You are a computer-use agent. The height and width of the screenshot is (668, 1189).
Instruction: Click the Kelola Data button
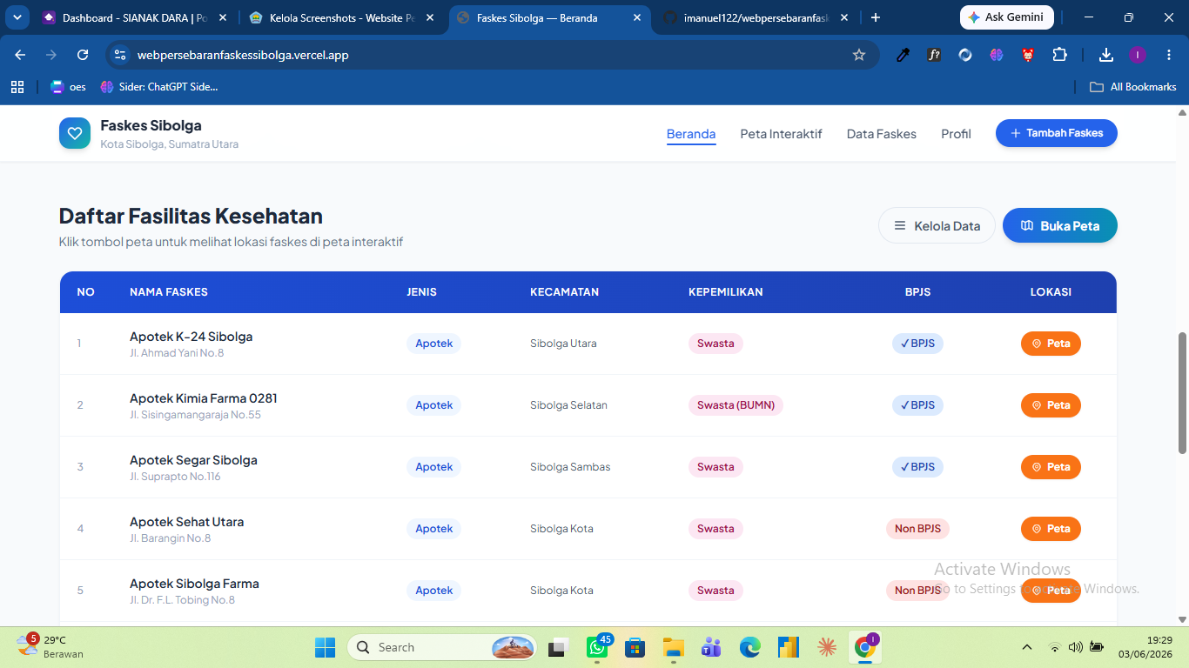[937, 225]
